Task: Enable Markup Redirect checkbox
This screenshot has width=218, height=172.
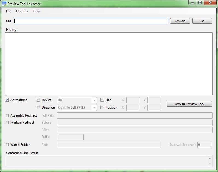Action: click(7, 122)
